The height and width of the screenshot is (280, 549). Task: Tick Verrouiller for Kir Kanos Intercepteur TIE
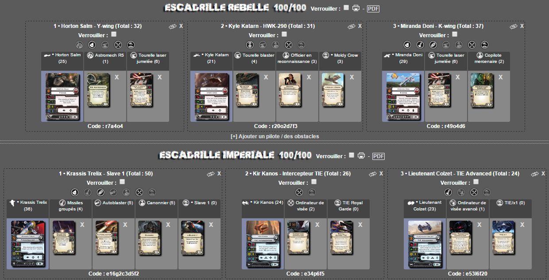tap(314, 182)
